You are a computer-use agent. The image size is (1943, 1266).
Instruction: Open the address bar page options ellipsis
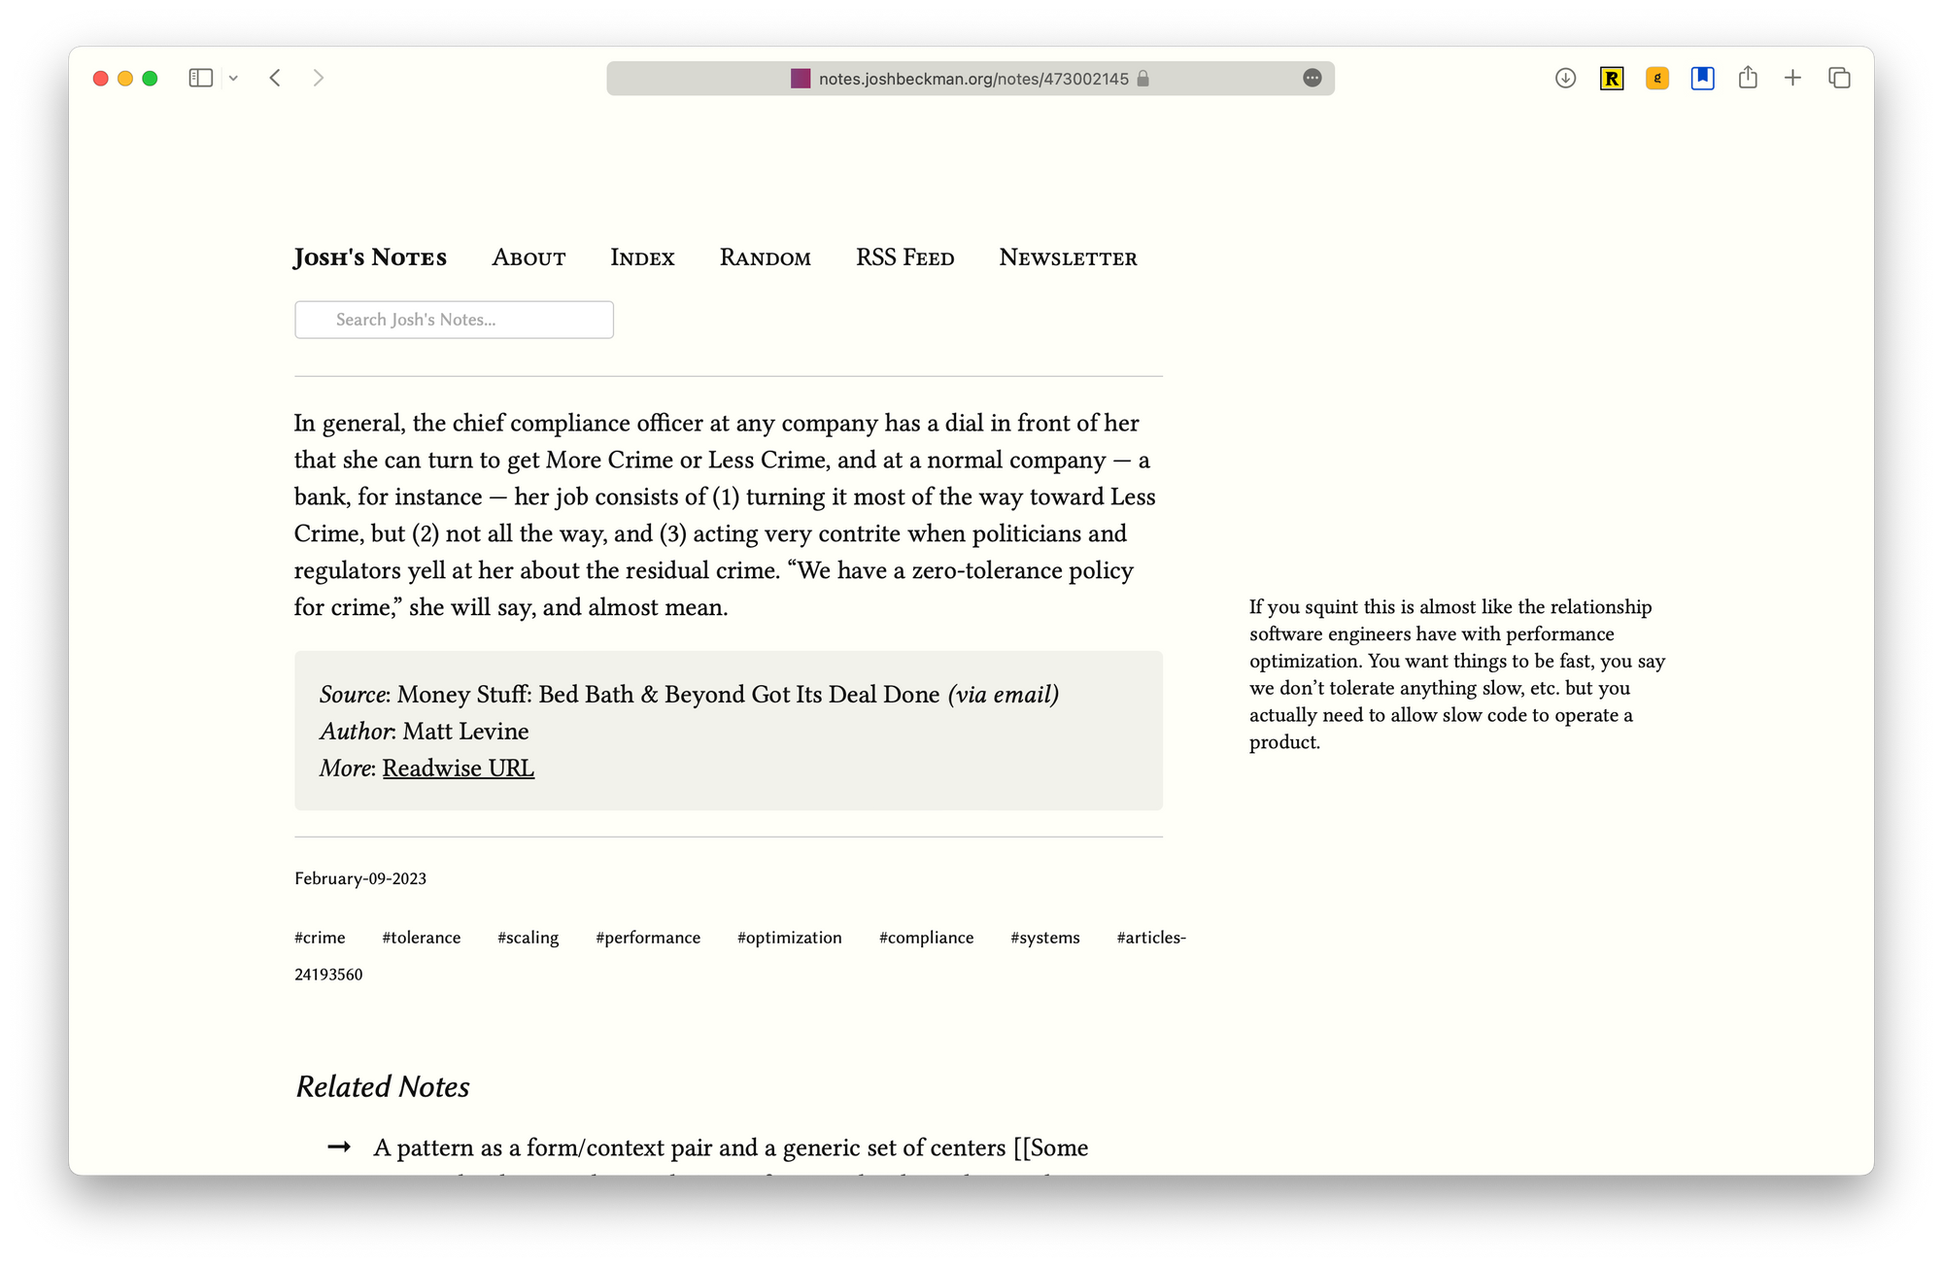(x=1312, y=78)
